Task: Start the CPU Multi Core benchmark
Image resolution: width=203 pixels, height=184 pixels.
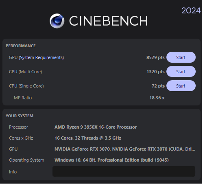Action: [x=181, y=72]
